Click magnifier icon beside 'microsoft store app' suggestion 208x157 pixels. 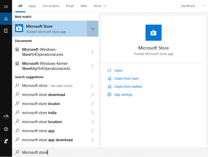click(17, 131)
